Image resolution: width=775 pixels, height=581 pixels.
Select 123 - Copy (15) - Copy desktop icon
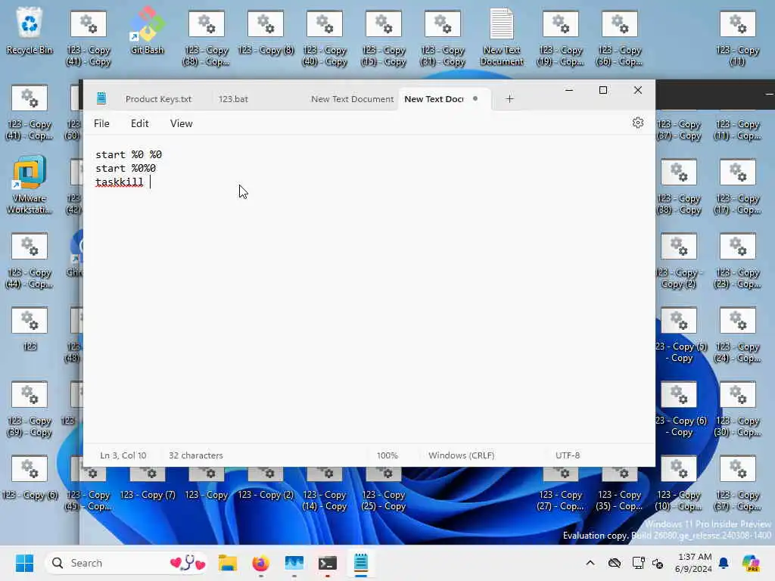[x=384, y=37]
